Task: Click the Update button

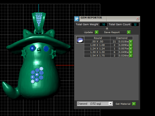Action: pyautogui.click(x=89, y=32)
